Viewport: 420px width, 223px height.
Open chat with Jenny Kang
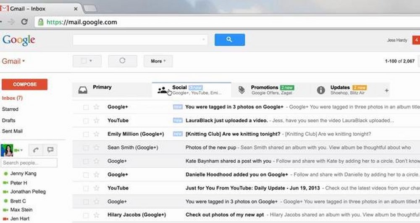23,174
